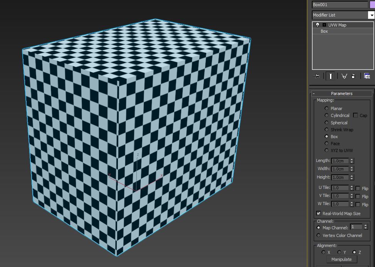Click the Manipulate button
375x267 pixels.
pyautogui.click(x=341, y=259)
